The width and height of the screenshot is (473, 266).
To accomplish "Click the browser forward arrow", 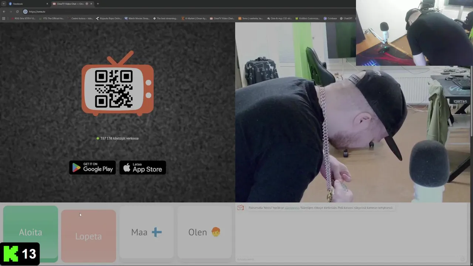I will pos(10,11).
